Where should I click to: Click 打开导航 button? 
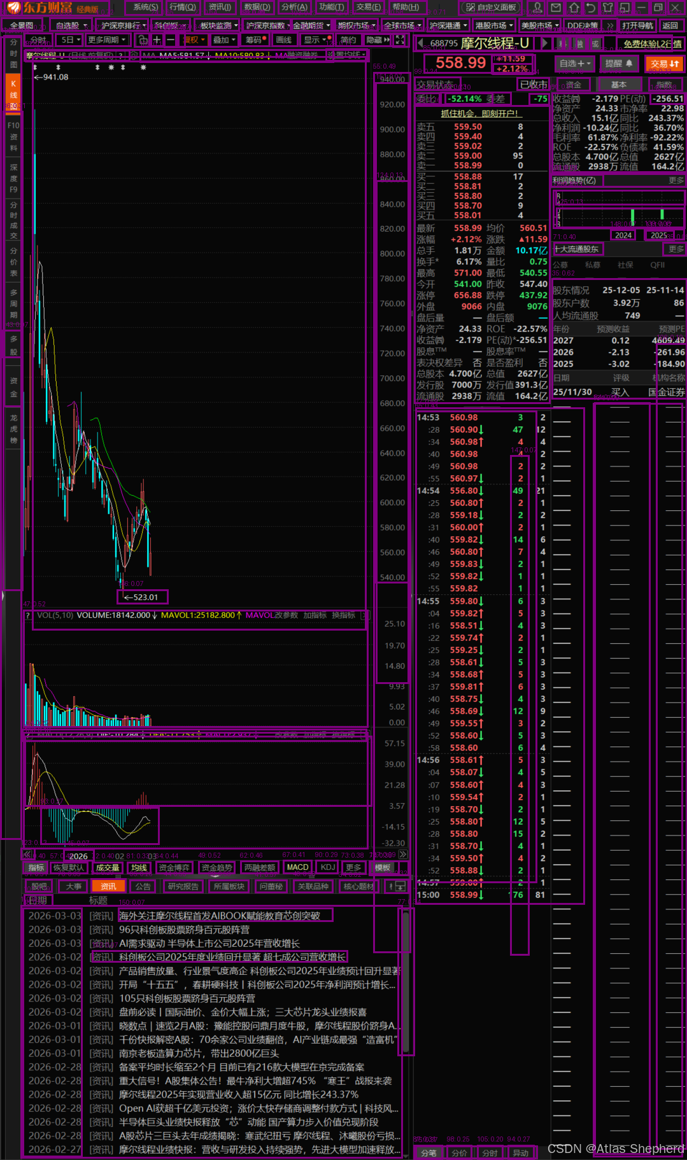pos(637,25)
